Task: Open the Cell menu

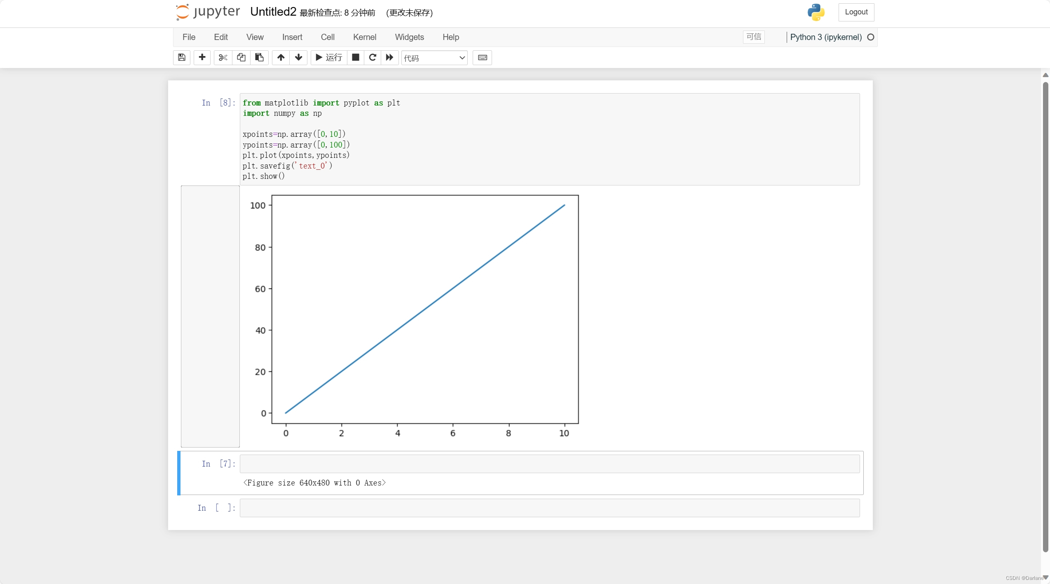Action: pyautogui.click(x=328, y=37)
